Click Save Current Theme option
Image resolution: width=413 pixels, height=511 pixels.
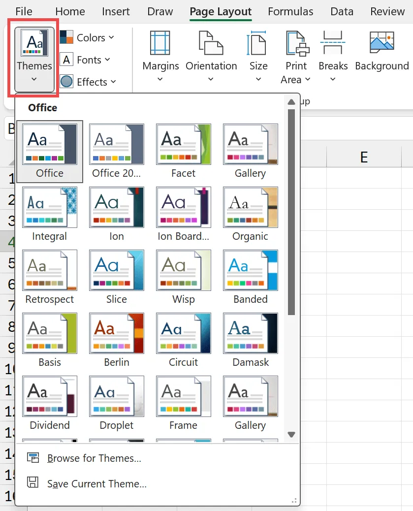coord(96,484)
